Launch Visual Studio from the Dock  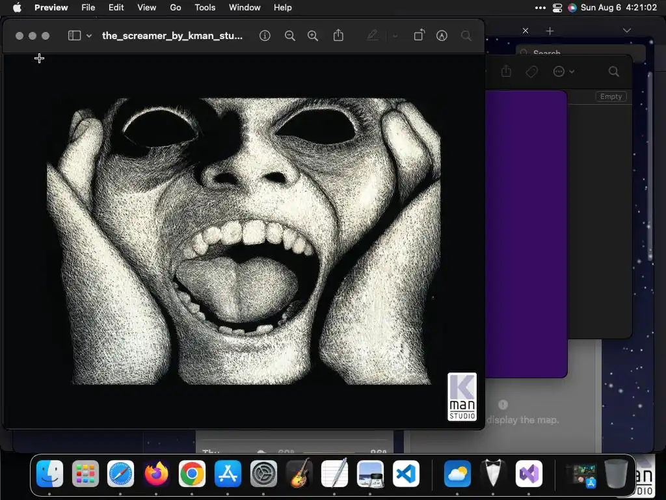529,473
